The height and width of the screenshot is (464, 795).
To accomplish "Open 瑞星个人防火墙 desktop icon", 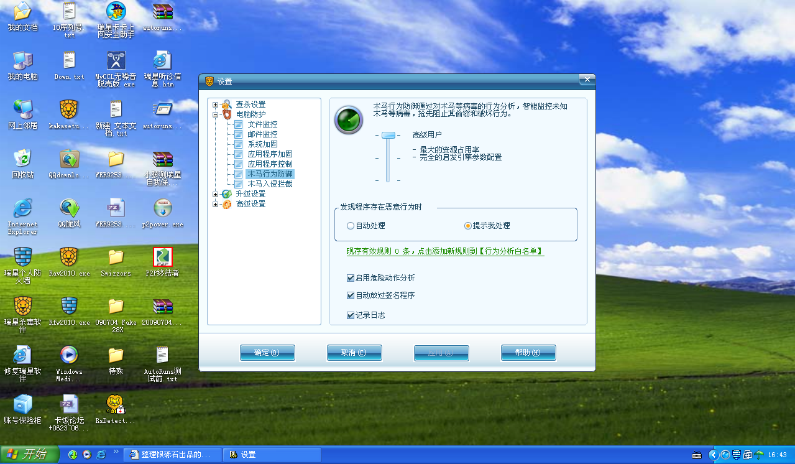I will (22, 266).
